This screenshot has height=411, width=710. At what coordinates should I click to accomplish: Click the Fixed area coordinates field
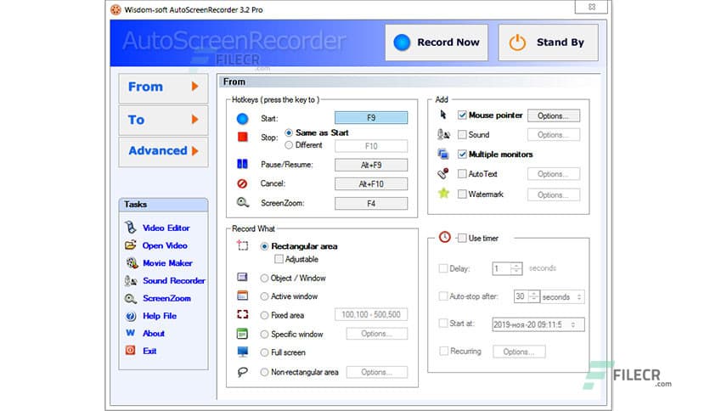tap(371, 314)
